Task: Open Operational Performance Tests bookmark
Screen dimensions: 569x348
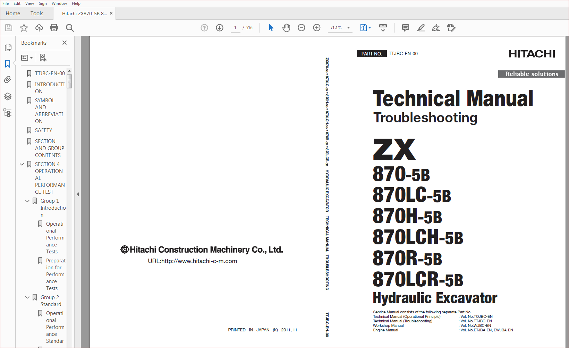Action: 55,238
